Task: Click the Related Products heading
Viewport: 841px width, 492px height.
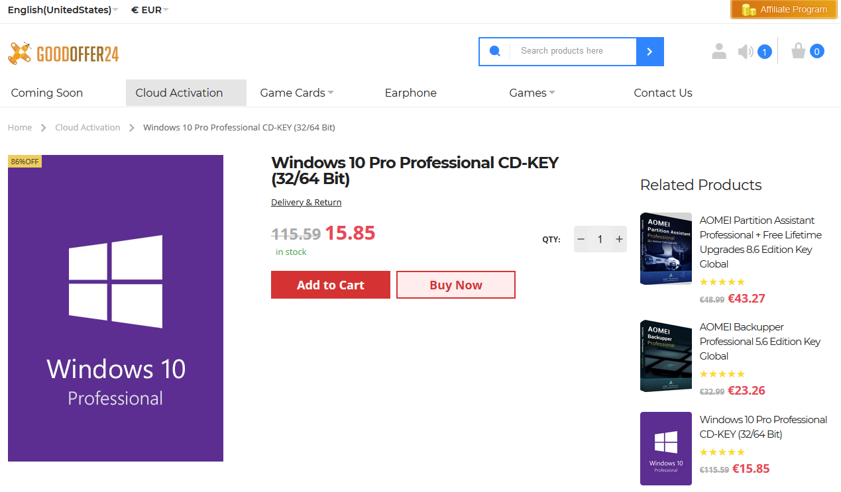Action: pyautogui.click(x=701, y=185)
